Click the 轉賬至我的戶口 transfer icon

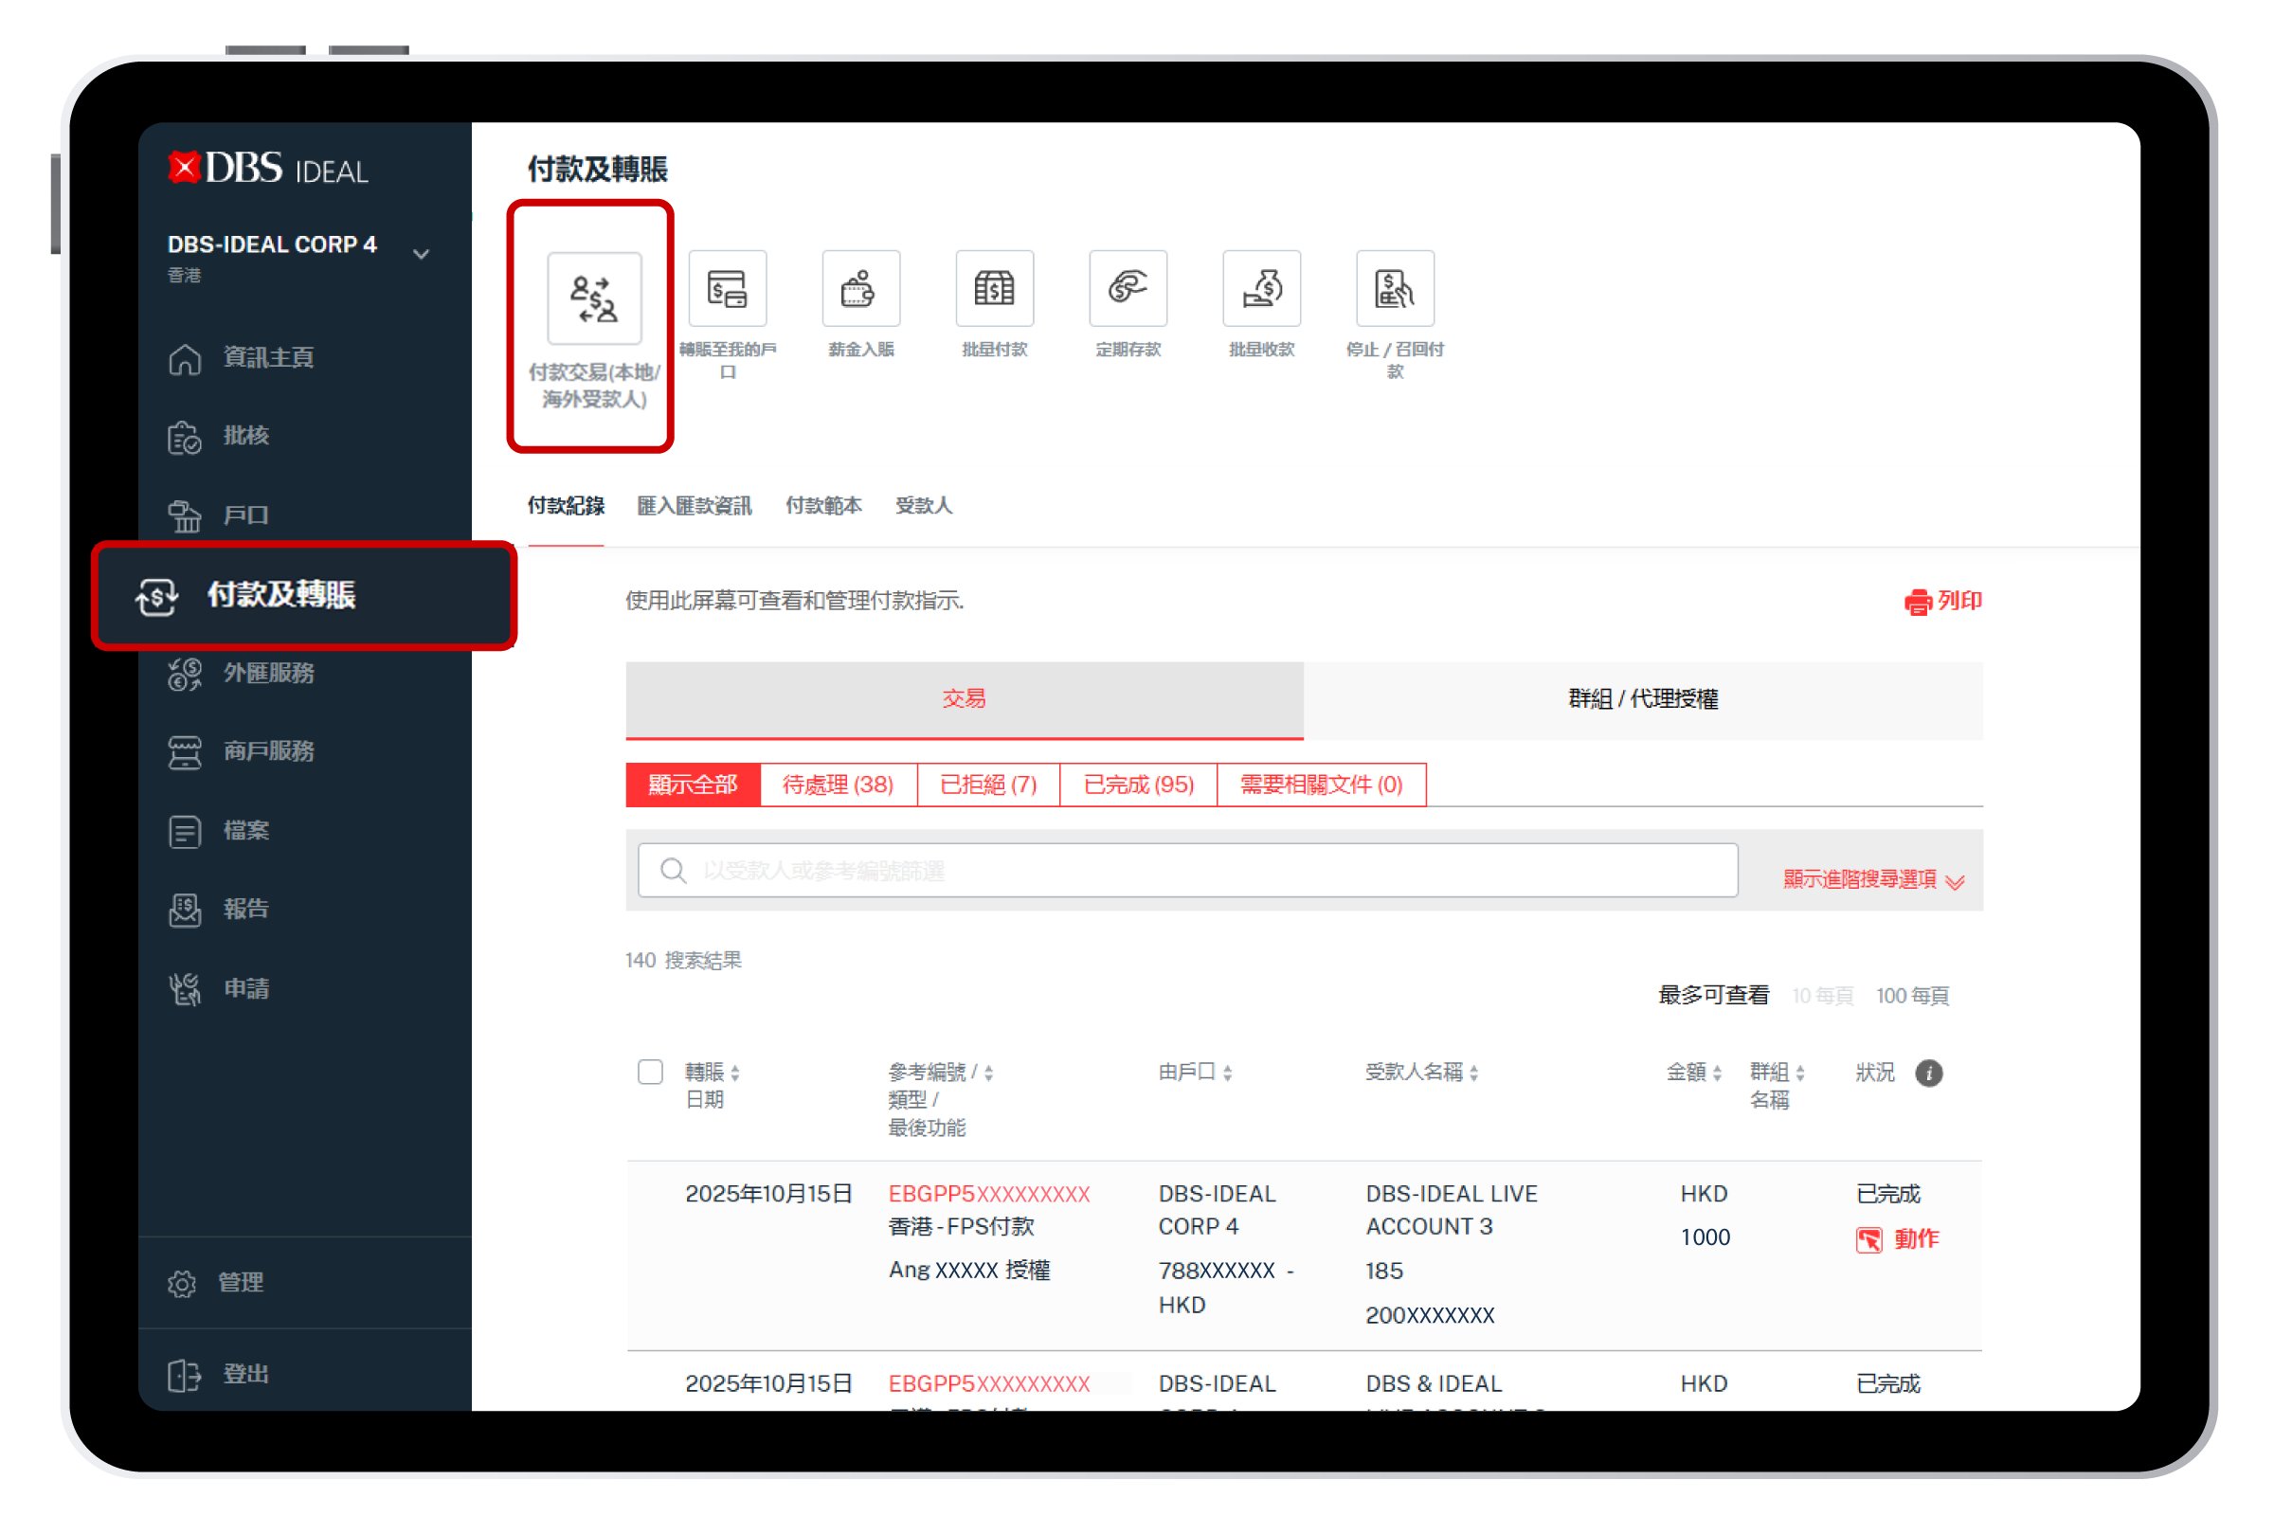pyautogui.click(x=727, y=289)
